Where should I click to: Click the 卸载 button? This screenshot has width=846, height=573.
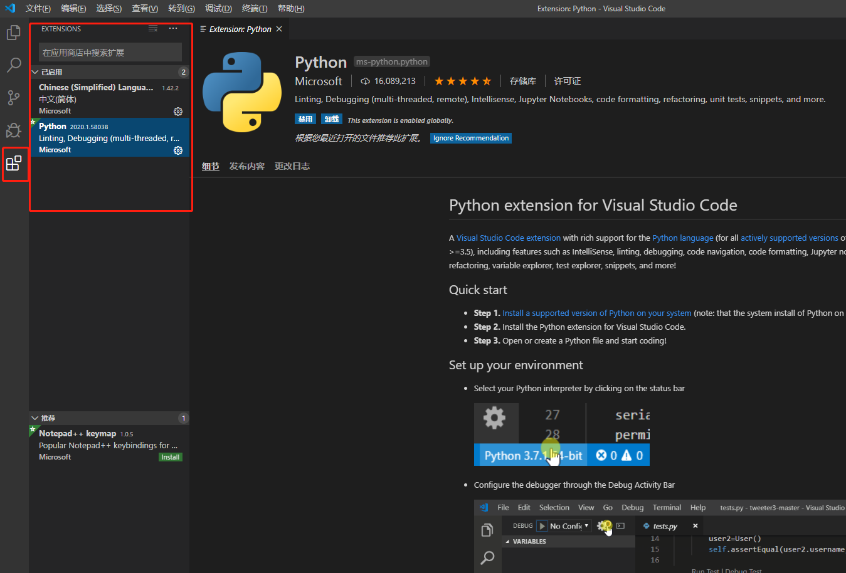point(332,119)
